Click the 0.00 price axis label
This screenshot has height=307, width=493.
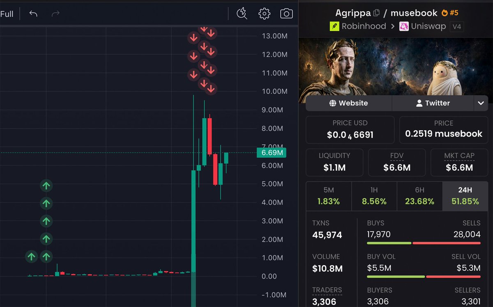pyautogui.click(x=270, y=276)
